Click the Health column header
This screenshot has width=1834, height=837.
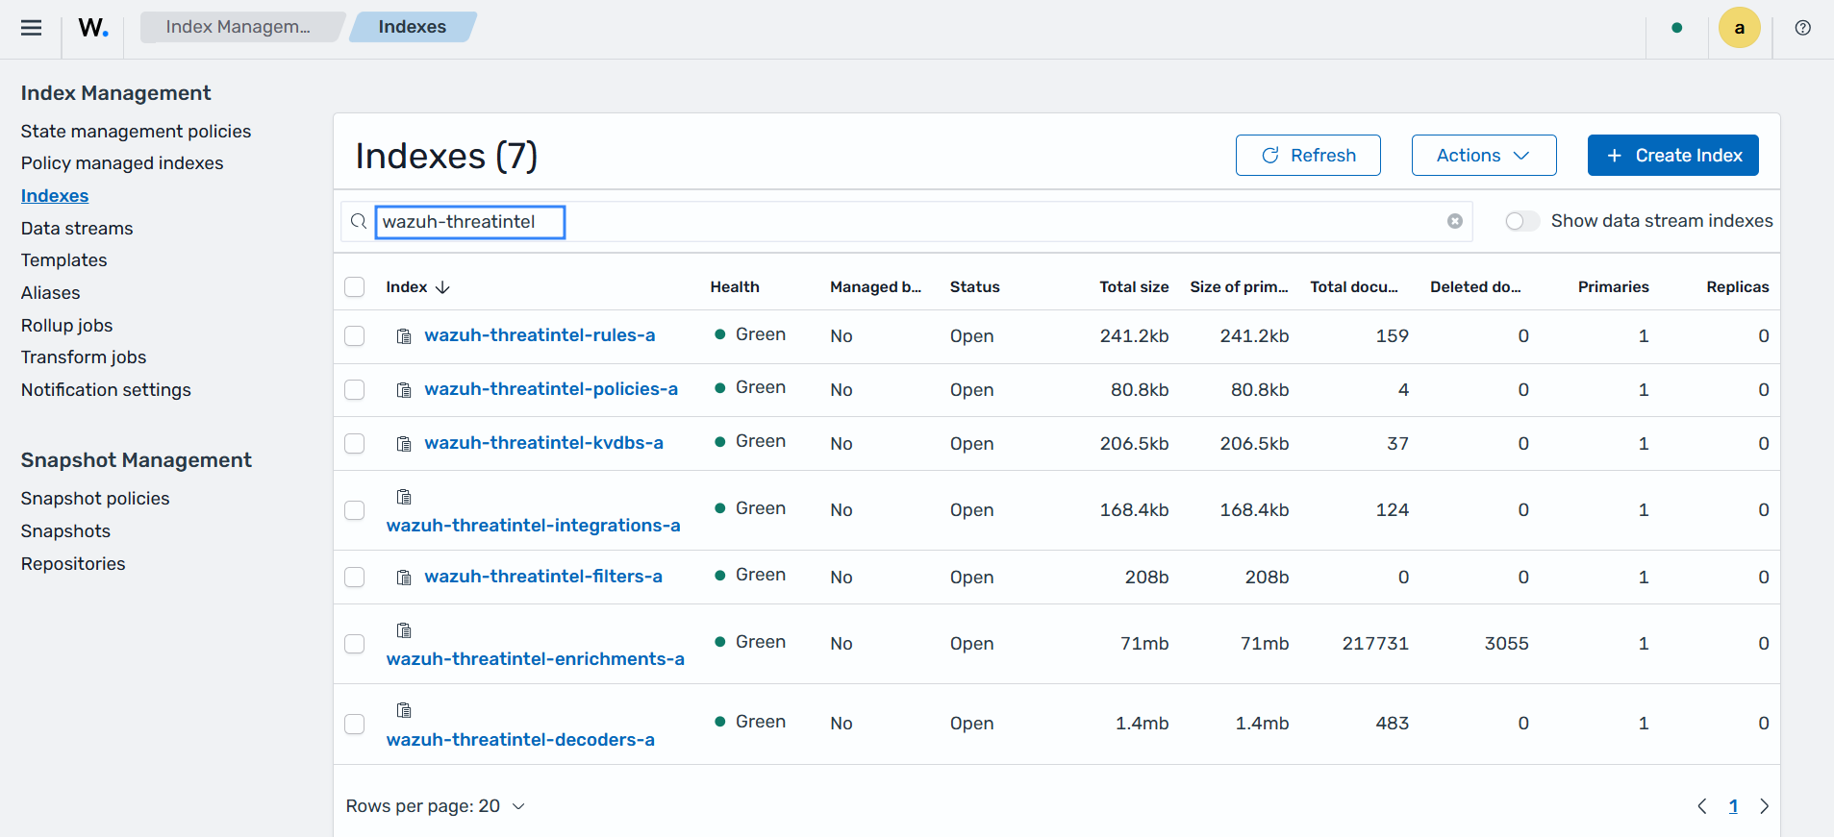click(735, 287)
